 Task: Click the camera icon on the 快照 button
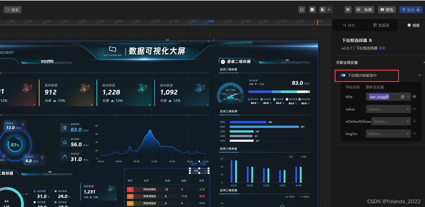[359, 10]
